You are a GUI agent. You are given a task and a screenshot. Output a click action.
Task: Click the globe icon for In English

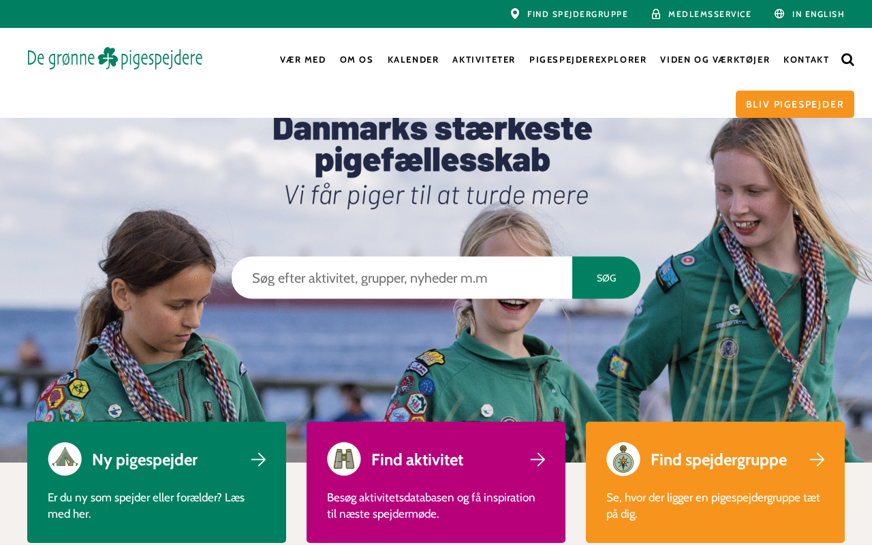click(x=779, y=14)
